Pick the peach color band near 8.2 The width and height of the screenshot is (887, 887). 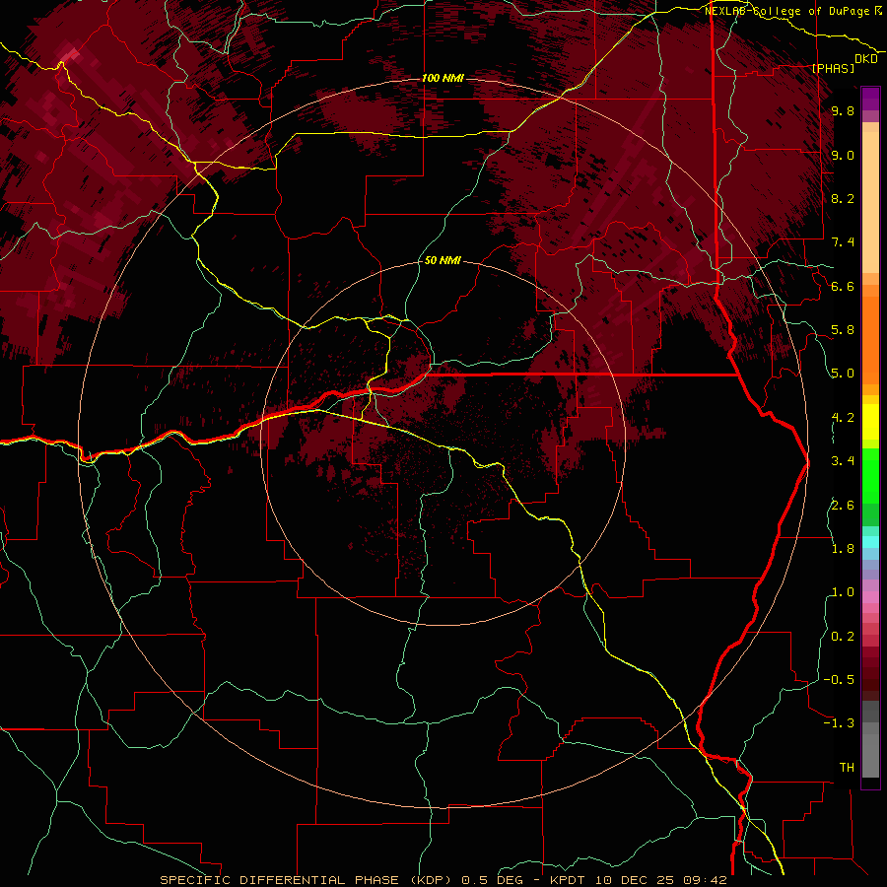click(870, 202)
